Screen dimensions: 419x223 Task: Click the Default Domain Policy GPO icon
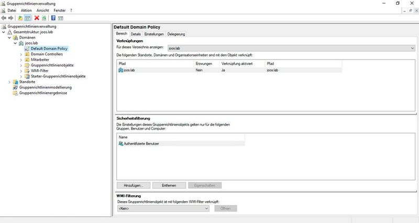(x=27, y=49)
